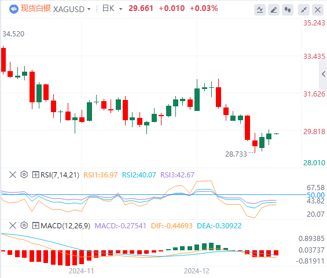This screenshot has height=278, width=327.
Task: Click the 50.00 RSI midline label
Action: tap(316, 195)
